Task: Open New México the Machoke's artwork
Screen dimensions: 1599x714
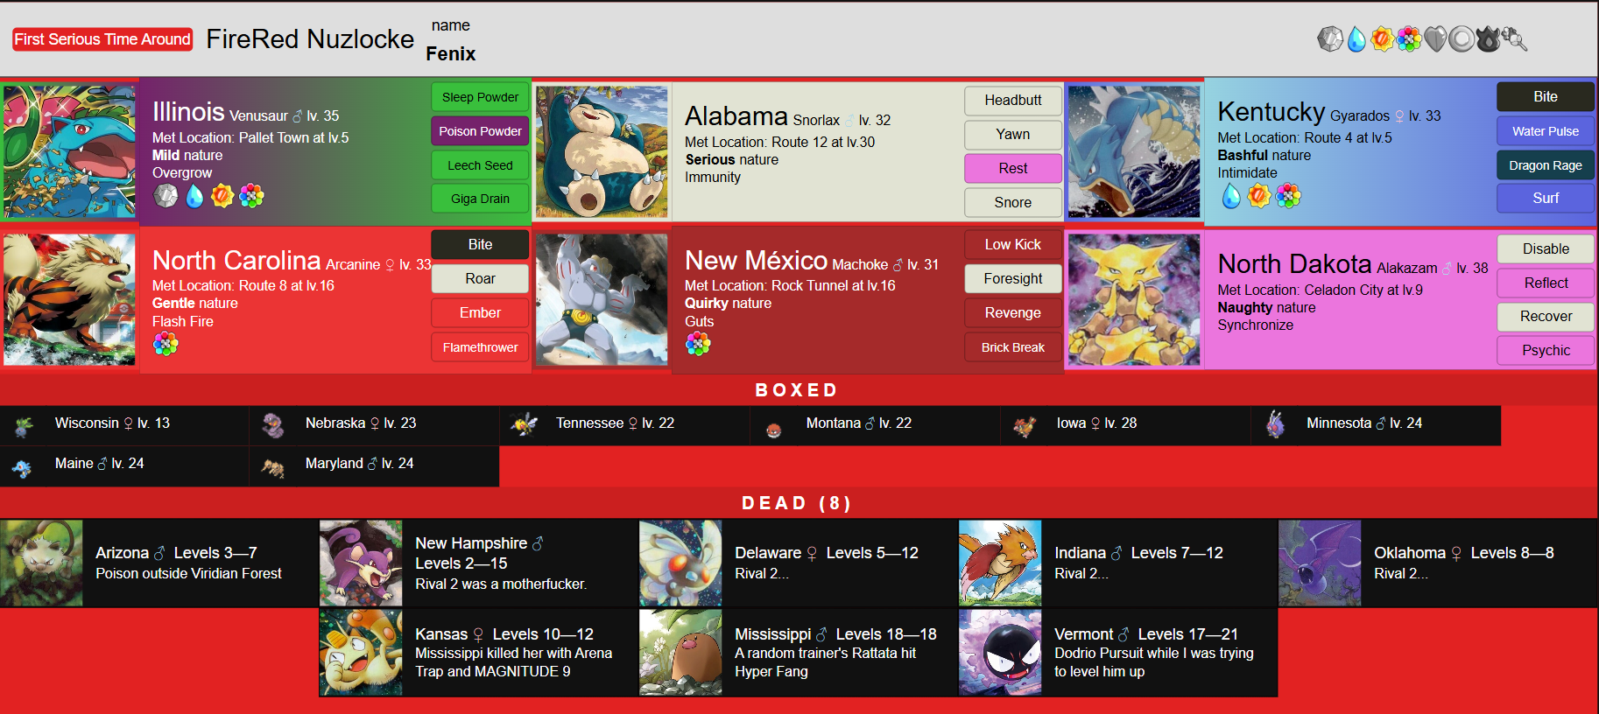Action: click(602, 299)
